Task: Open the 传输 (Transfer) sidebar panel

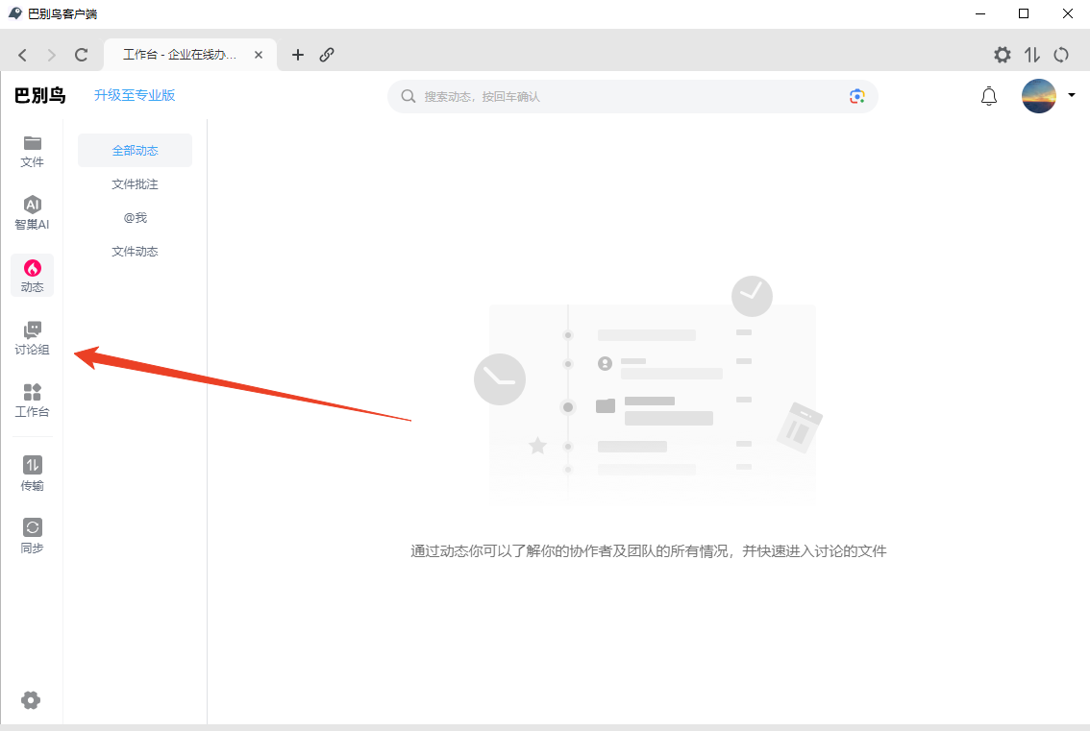Action: (x=32, y=474)
